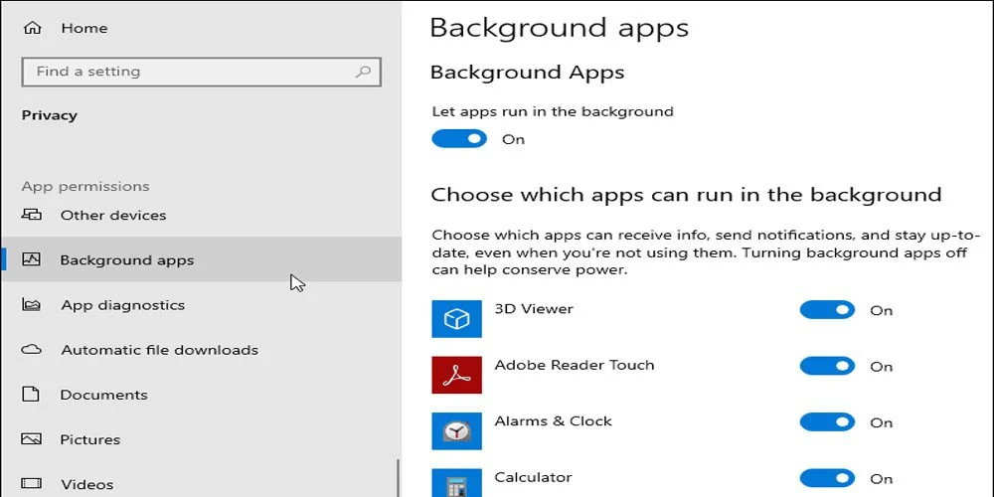Toggle Calculator background permission
994x497 pixels.
827,478
